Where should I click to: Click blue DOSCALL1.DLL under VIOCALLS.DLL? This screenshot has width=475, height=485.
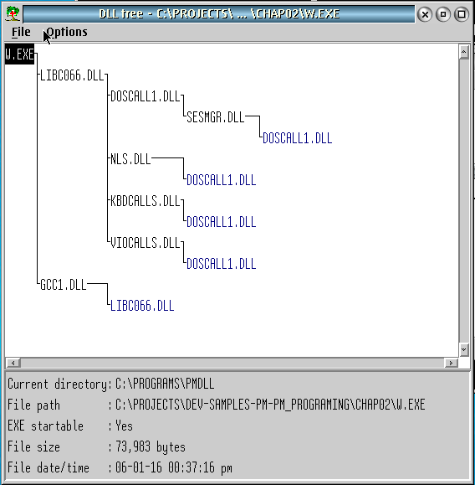point(221,264)
